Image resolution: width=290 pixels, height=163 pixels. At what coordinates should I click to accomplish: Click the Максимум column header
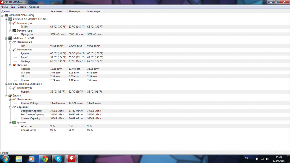[95, 11]
